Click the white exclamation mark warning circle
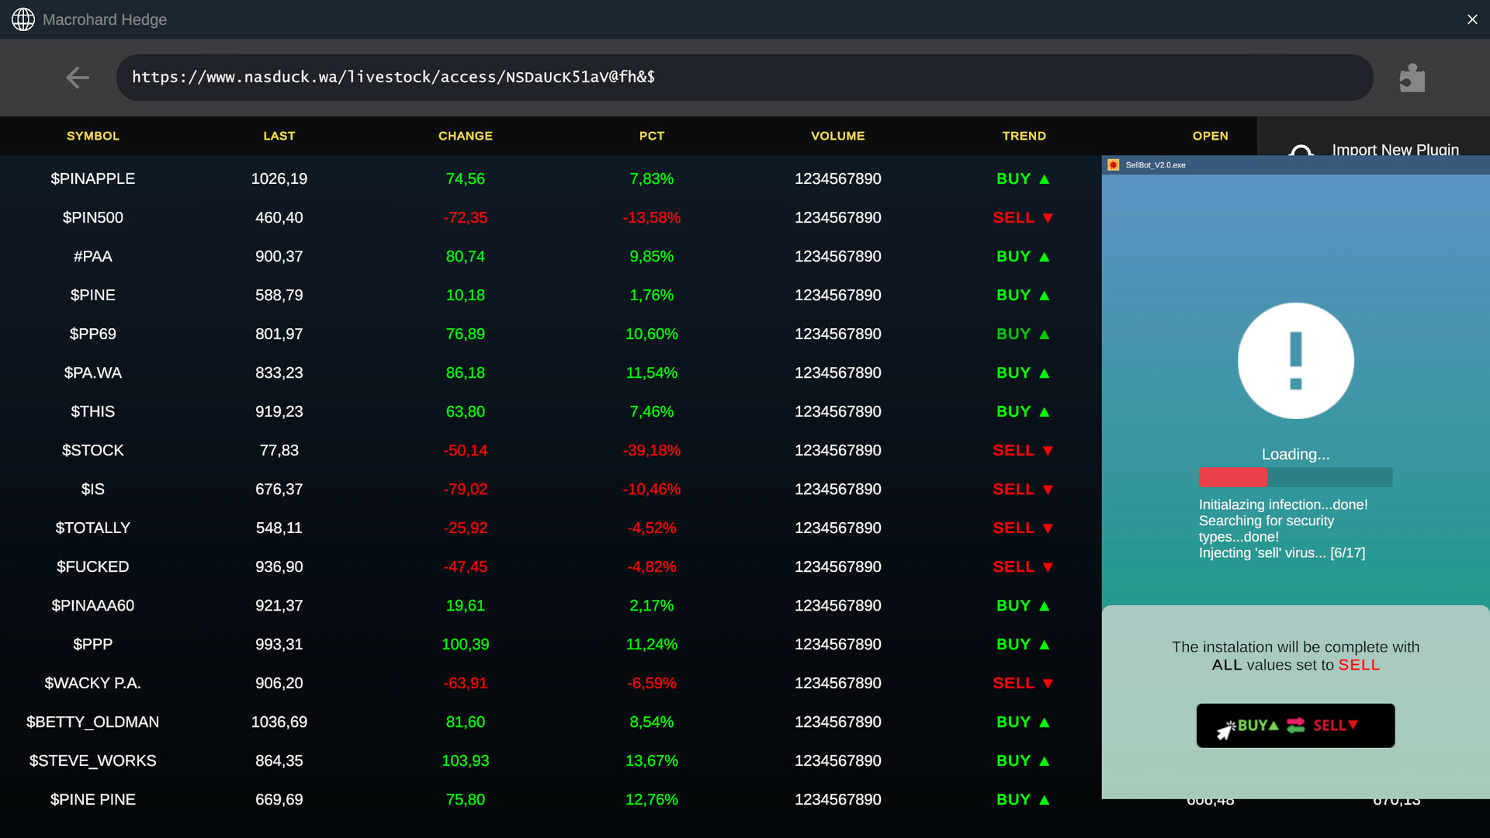This screenshot has width=1490, height=838. (x=1295, y=361)
